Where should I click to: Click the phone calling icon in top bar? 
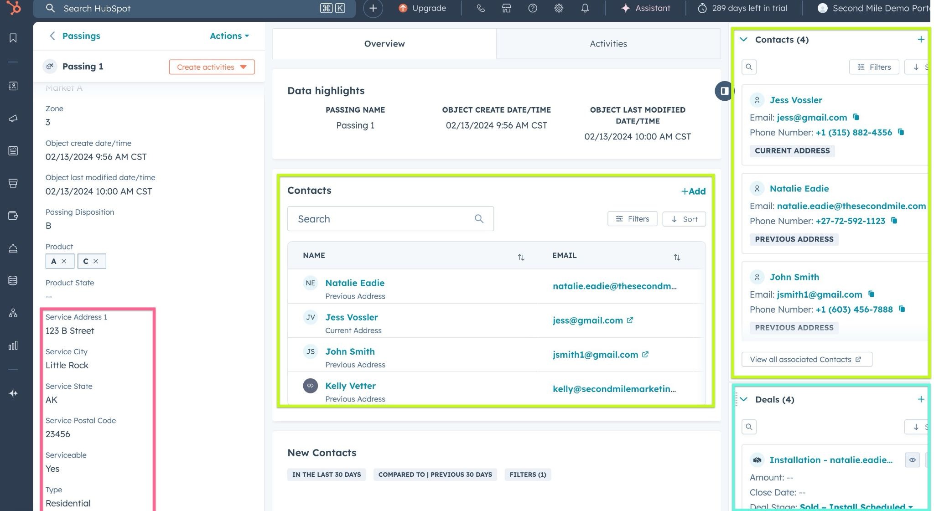click(481, 8)
